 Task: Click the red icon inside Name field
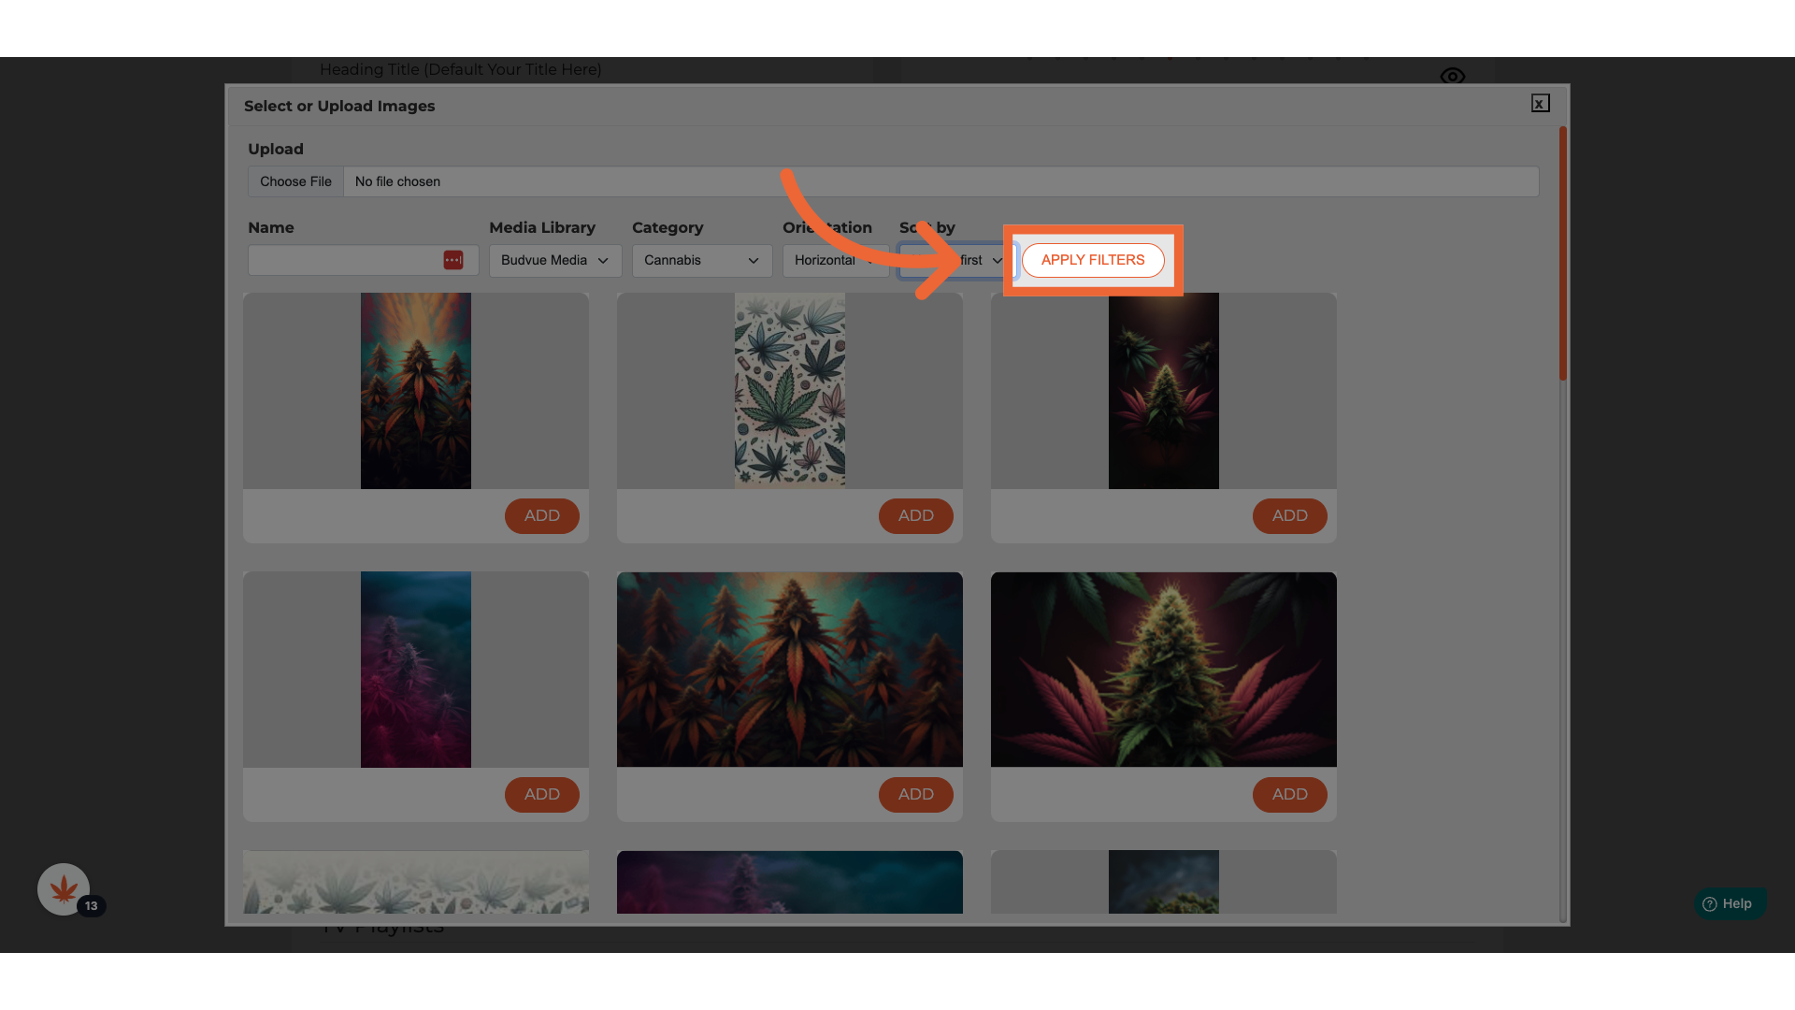pos(452,260)
